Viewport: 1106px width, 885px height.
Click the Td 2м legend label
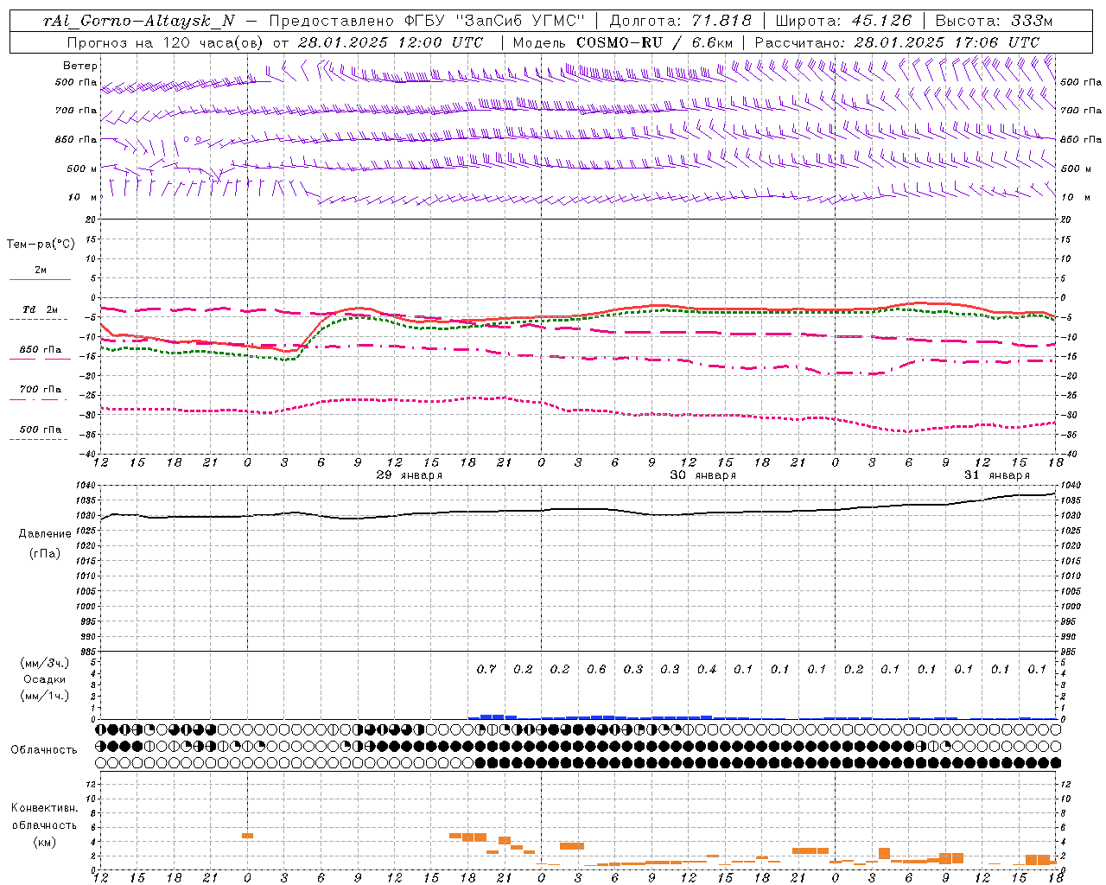coord(41,309)
